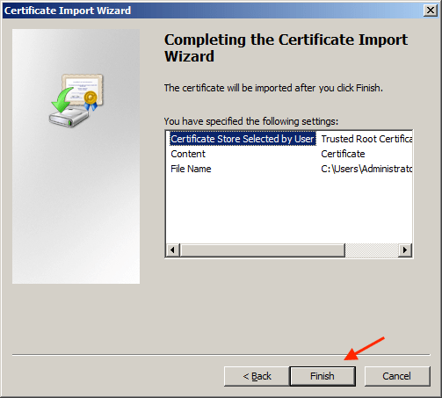The height and width of the screenshot is (398, 442).
Task: Click the green download arrow icon
Action: coord(62,100)
